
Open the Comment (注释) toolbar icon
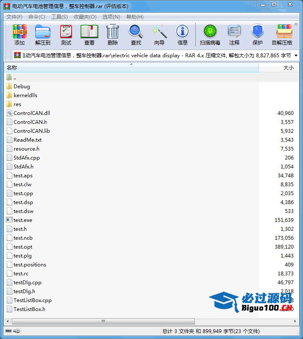[x=234, y=35]
